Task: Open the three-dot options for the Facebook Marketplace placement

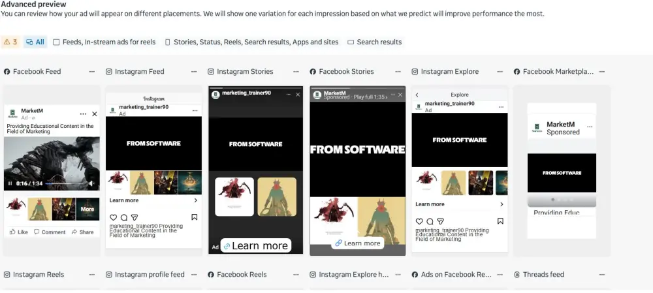Action: [x=602, y=72]
